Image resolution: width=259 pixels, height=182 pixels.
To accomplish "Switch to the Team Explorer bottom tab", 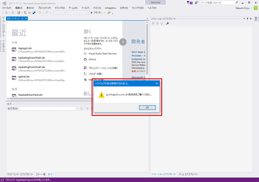I will 189,174.
